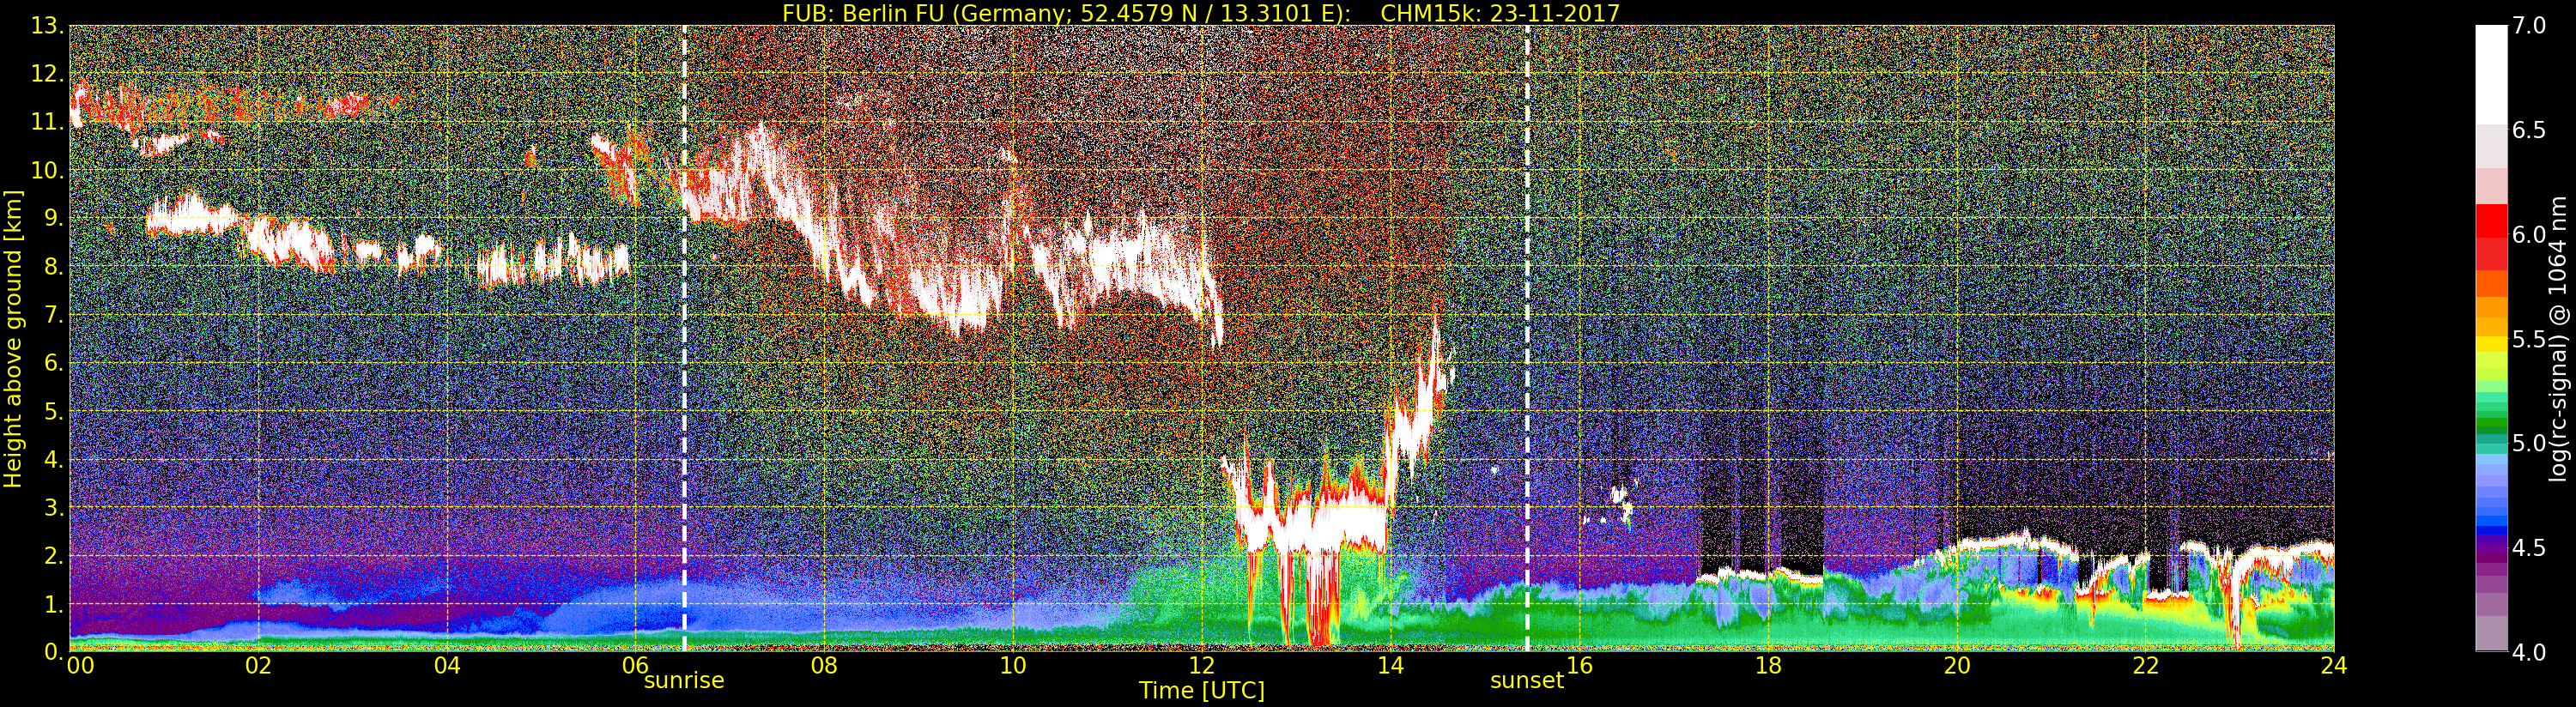Select the height tick label "7."
Image resolution: width=2576 pixels, height=707 pixels.
coord(53,315)
